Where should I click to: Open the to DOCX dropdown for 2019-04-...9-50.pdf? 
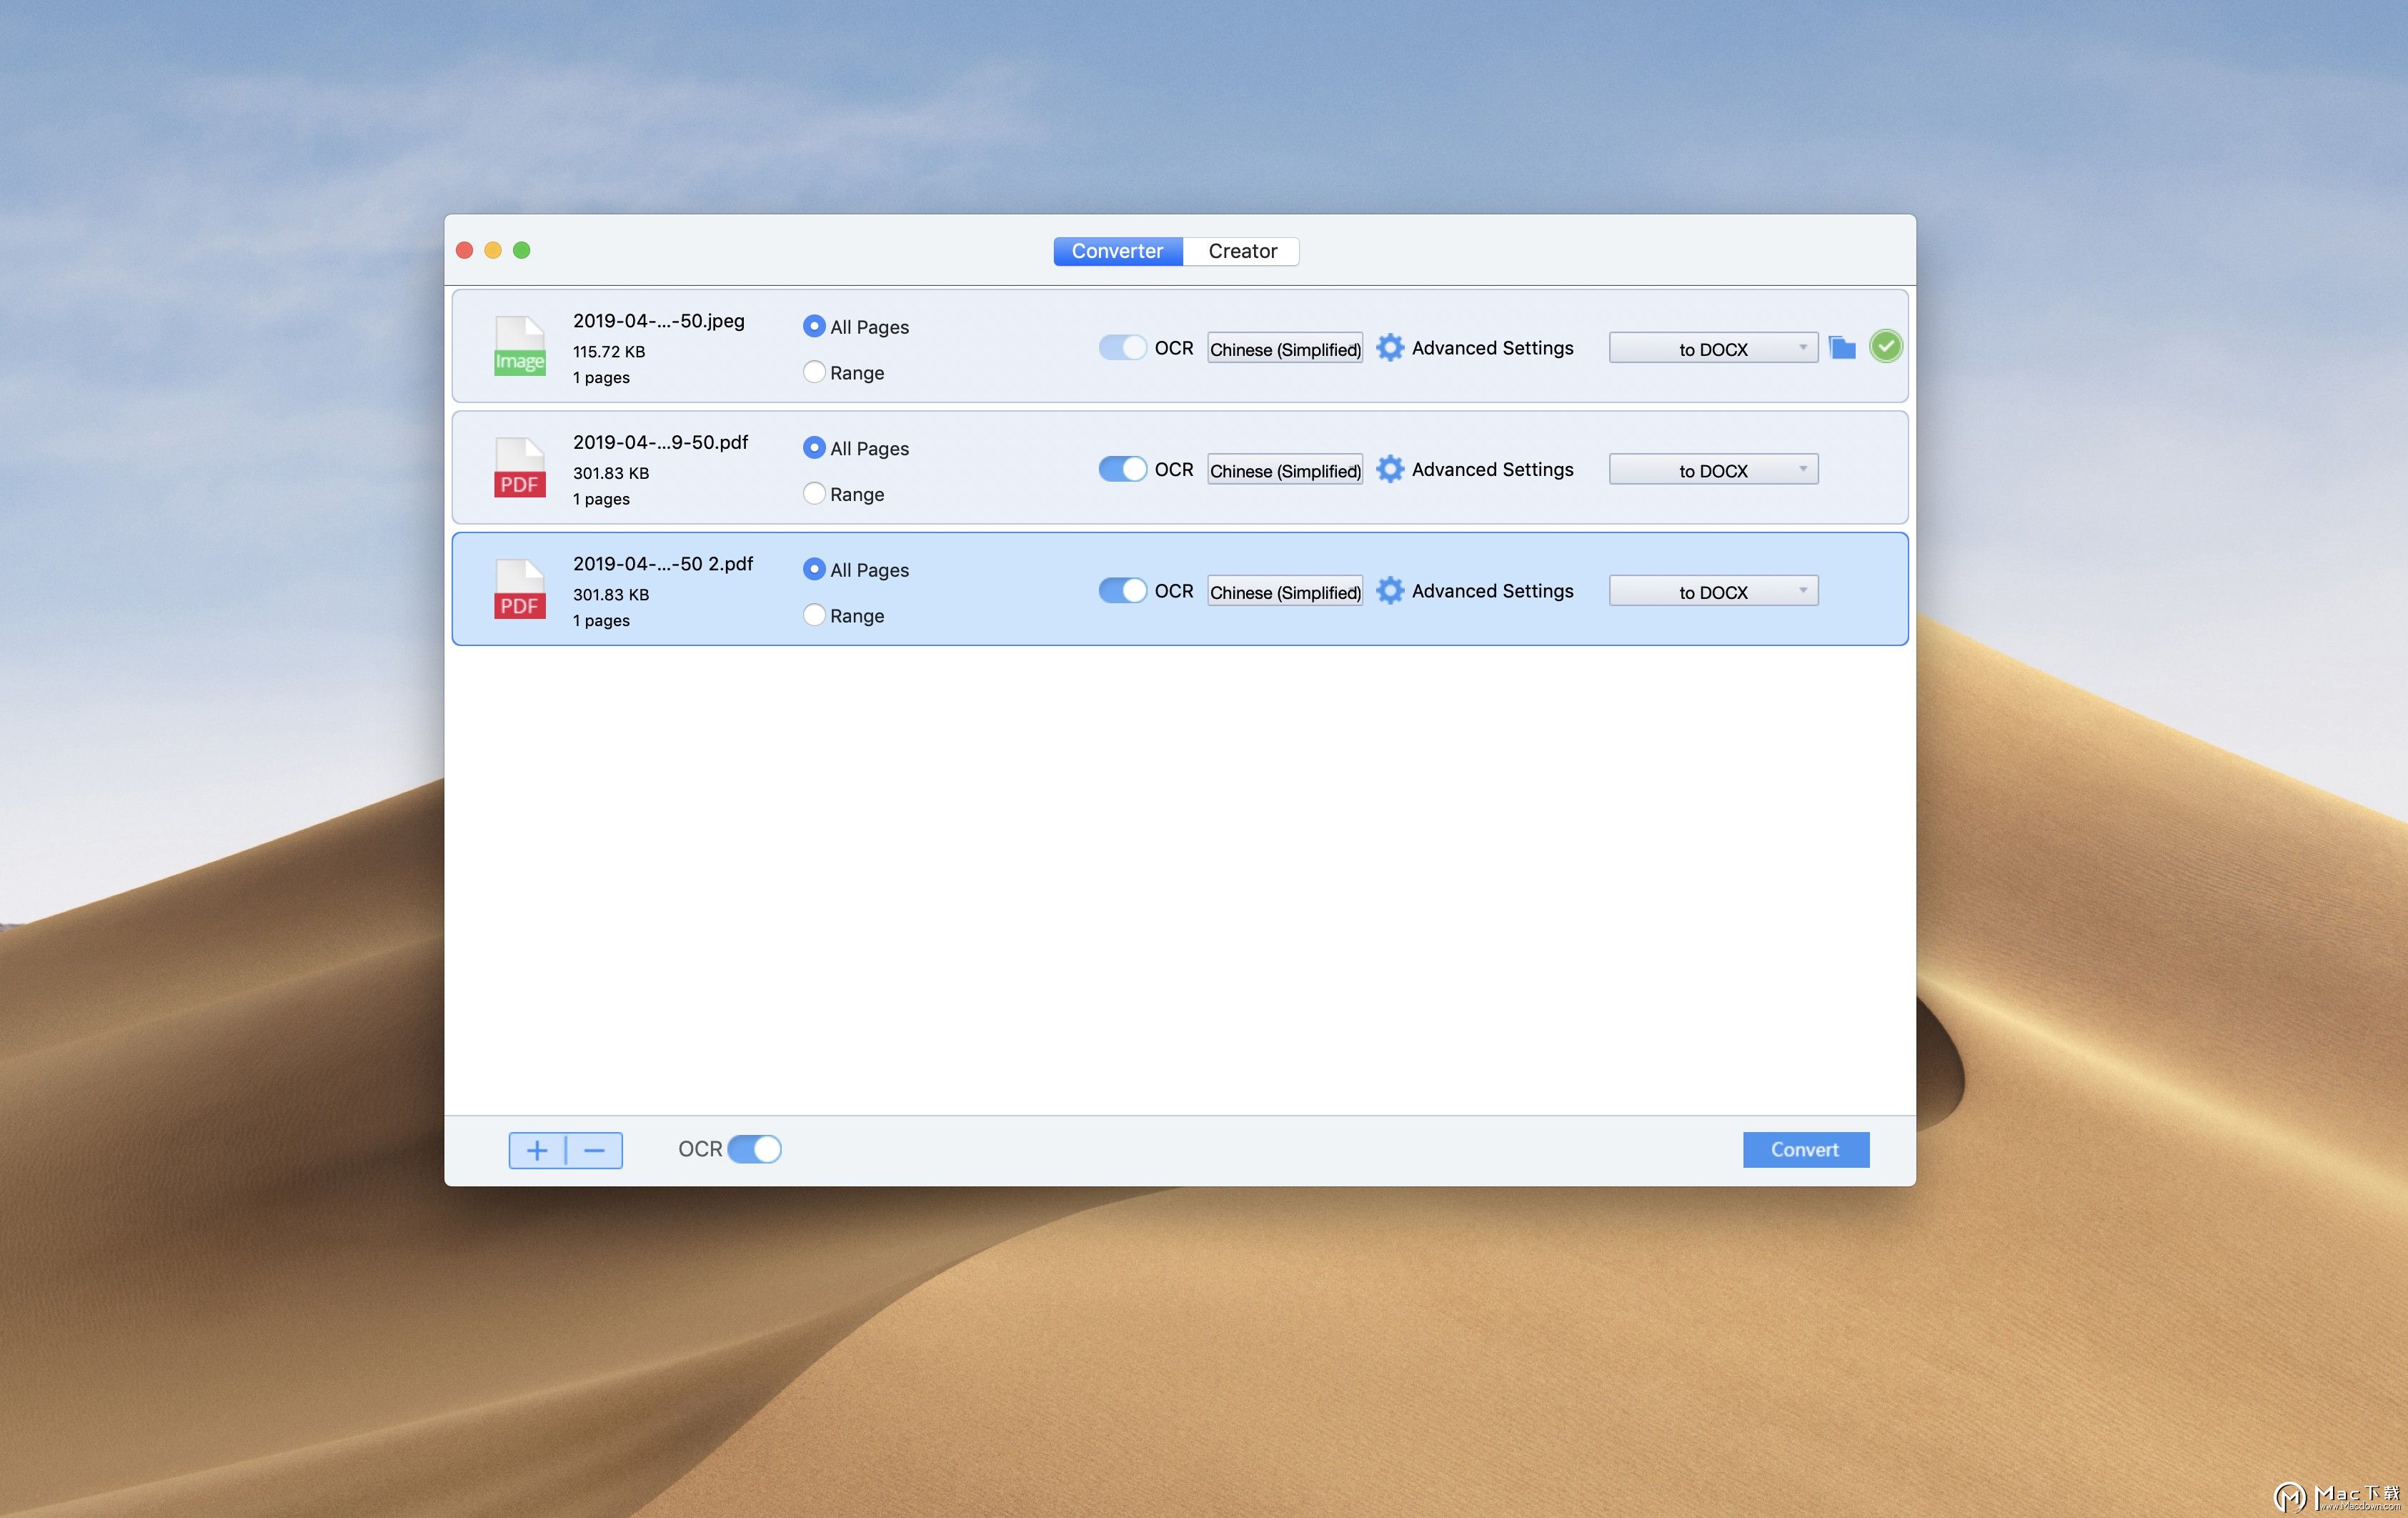coord(1713,470)
